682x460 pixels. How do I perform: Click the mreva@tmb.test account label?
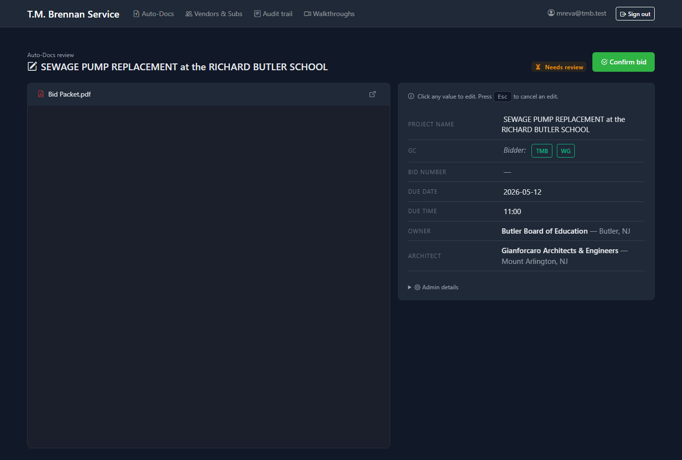pos(577,13)
